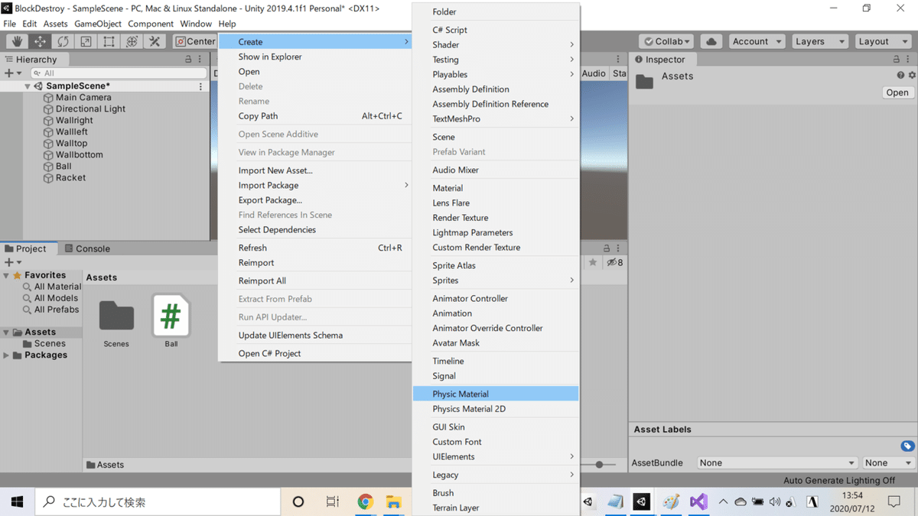Click the Hierarchy search field

[118, 73]
